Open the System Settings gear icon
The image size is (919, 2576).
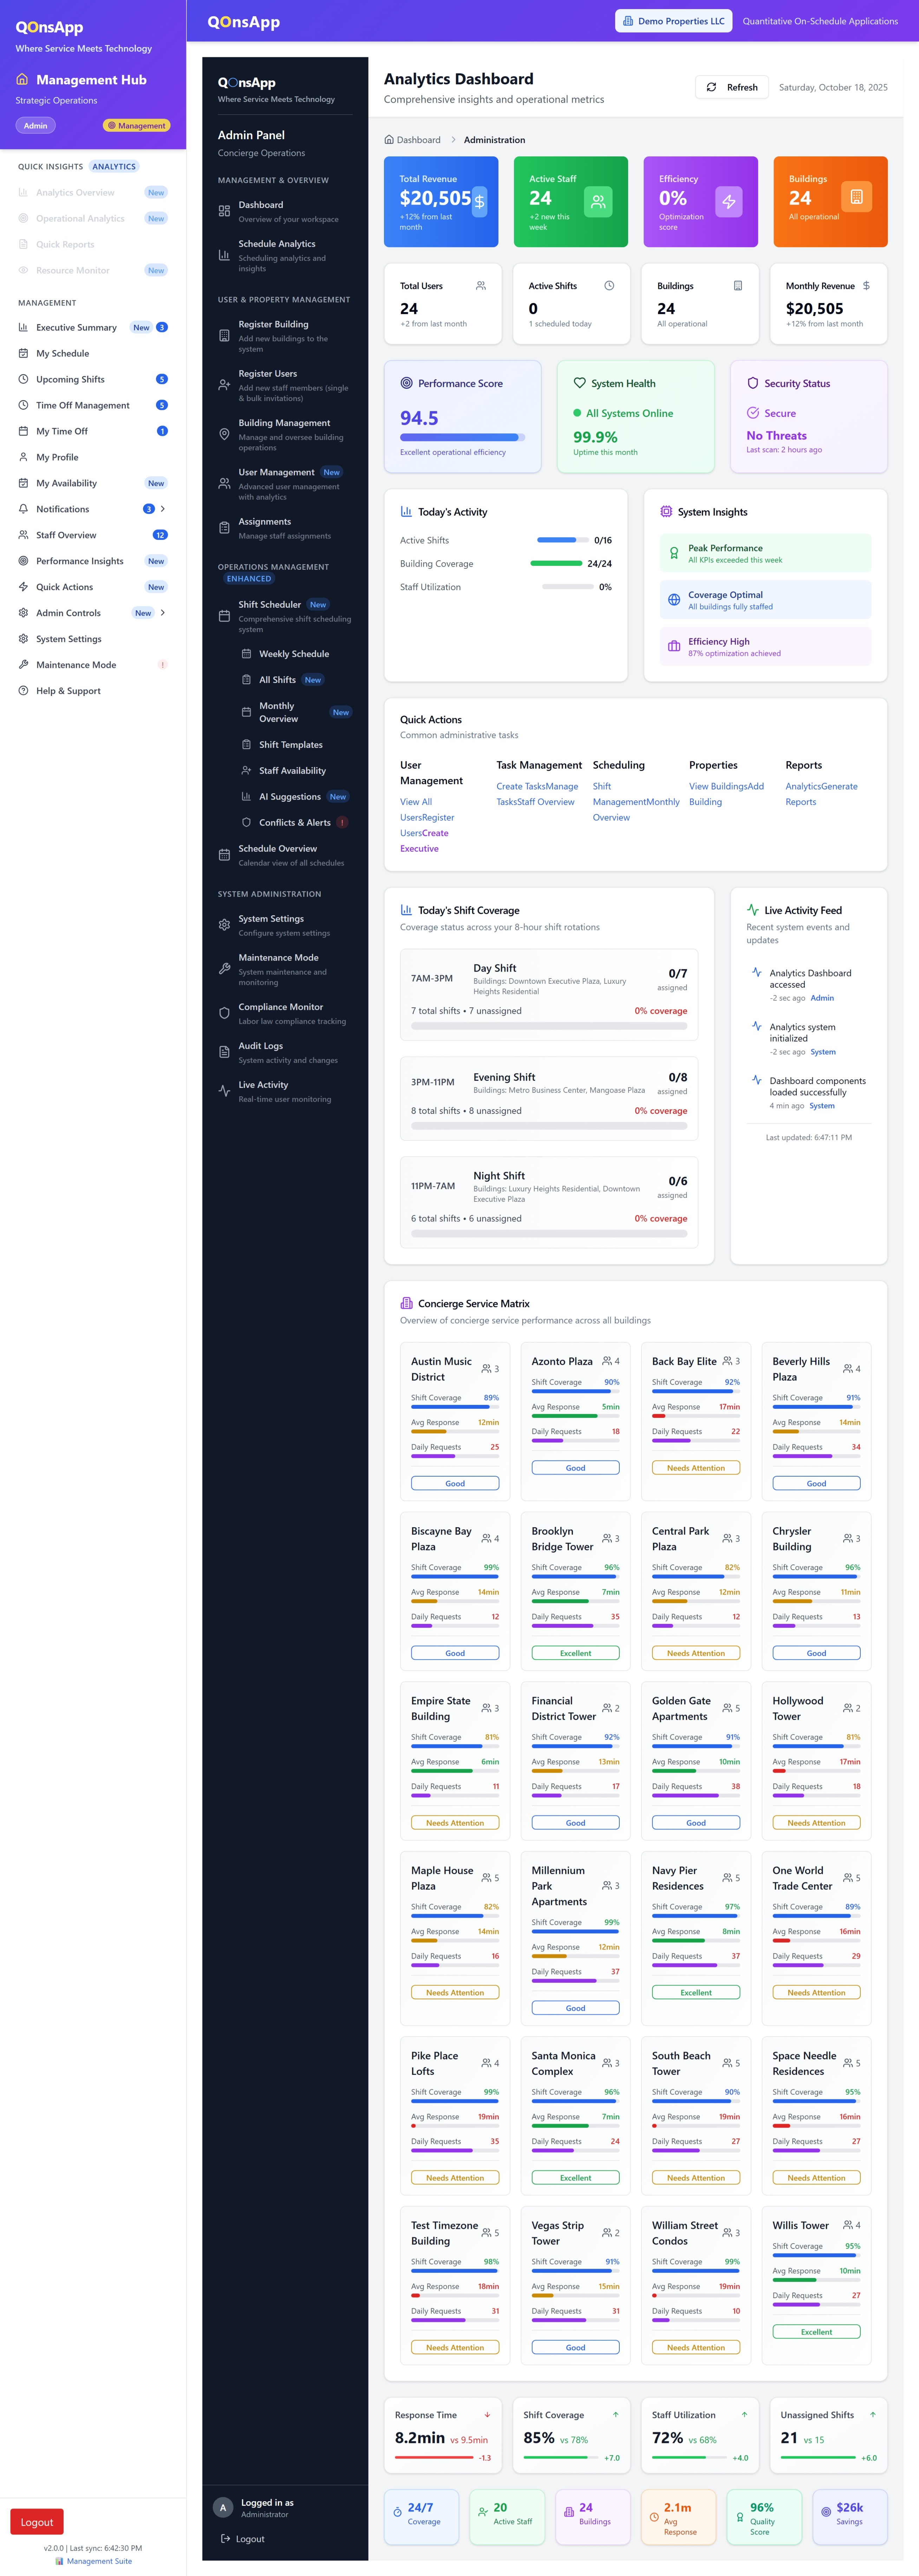coord(224,924)
